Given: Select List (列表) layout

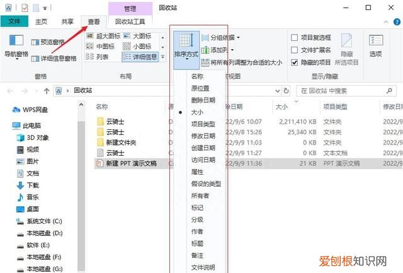Looking at the screenshot, I should coord(97,57).
